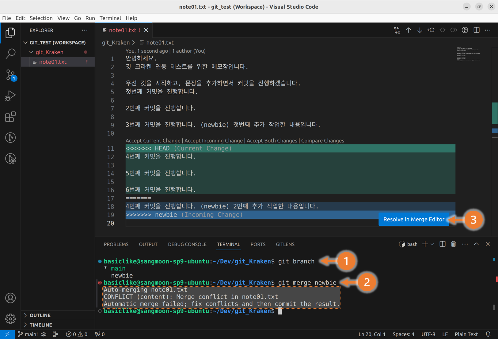Change end of line sequence LF
Image resolution: width=498 pixels, height=339 pixels.
click(x=445, y=334)
